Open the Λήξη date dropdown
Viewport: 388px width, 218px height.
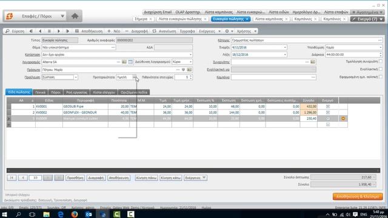pyautogui.click(x=285, y=54)
